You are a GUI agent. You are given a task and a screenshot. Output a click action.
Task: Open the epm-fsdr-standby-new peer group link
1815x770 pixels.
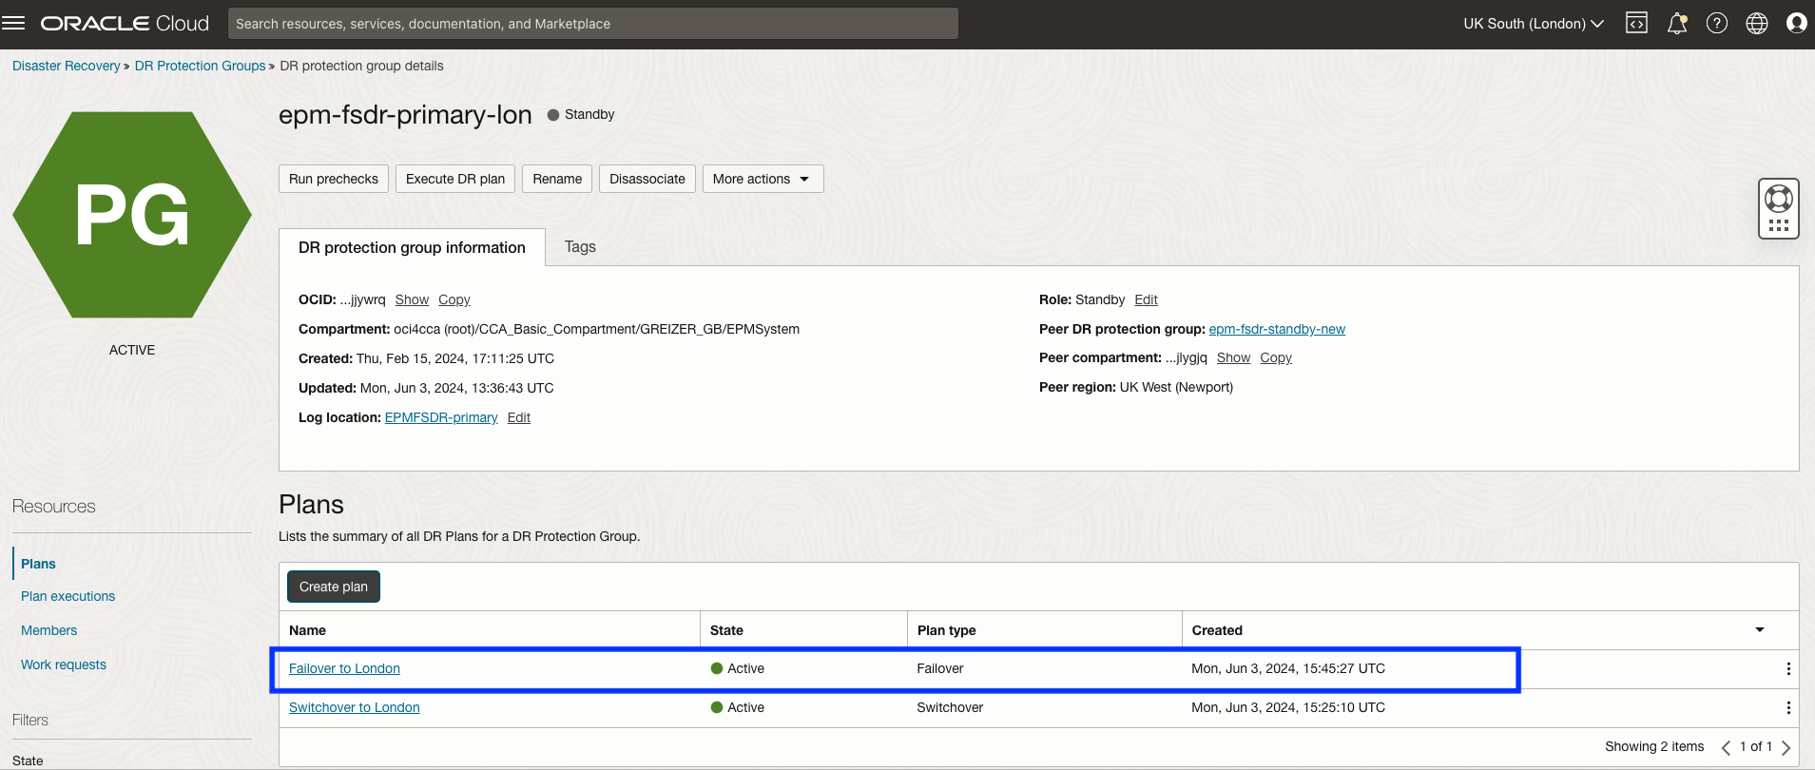1277,329
